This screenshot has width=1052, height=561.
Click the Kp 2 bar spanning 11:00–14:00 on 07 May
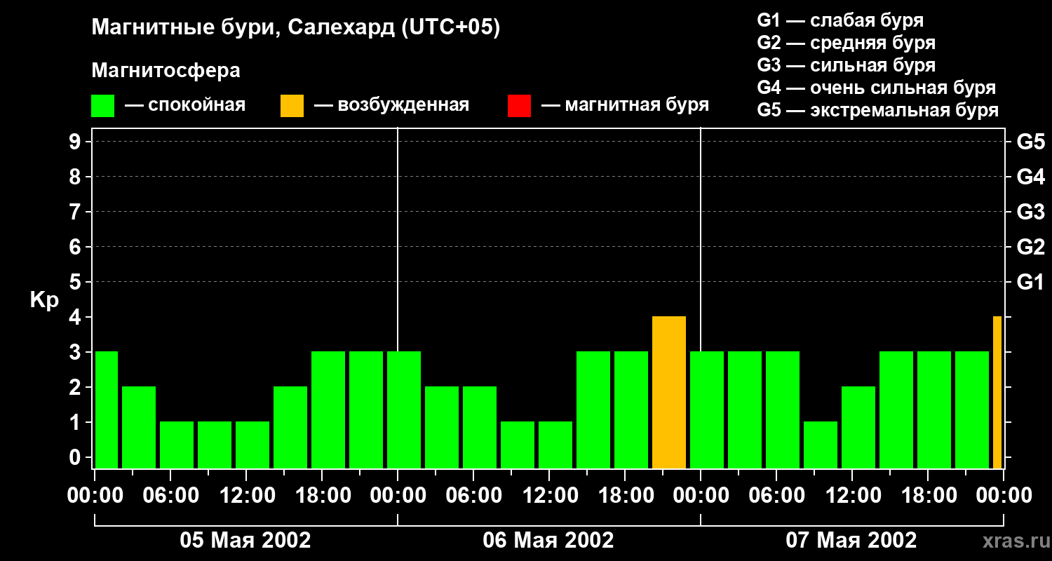(x=858, y=428)
